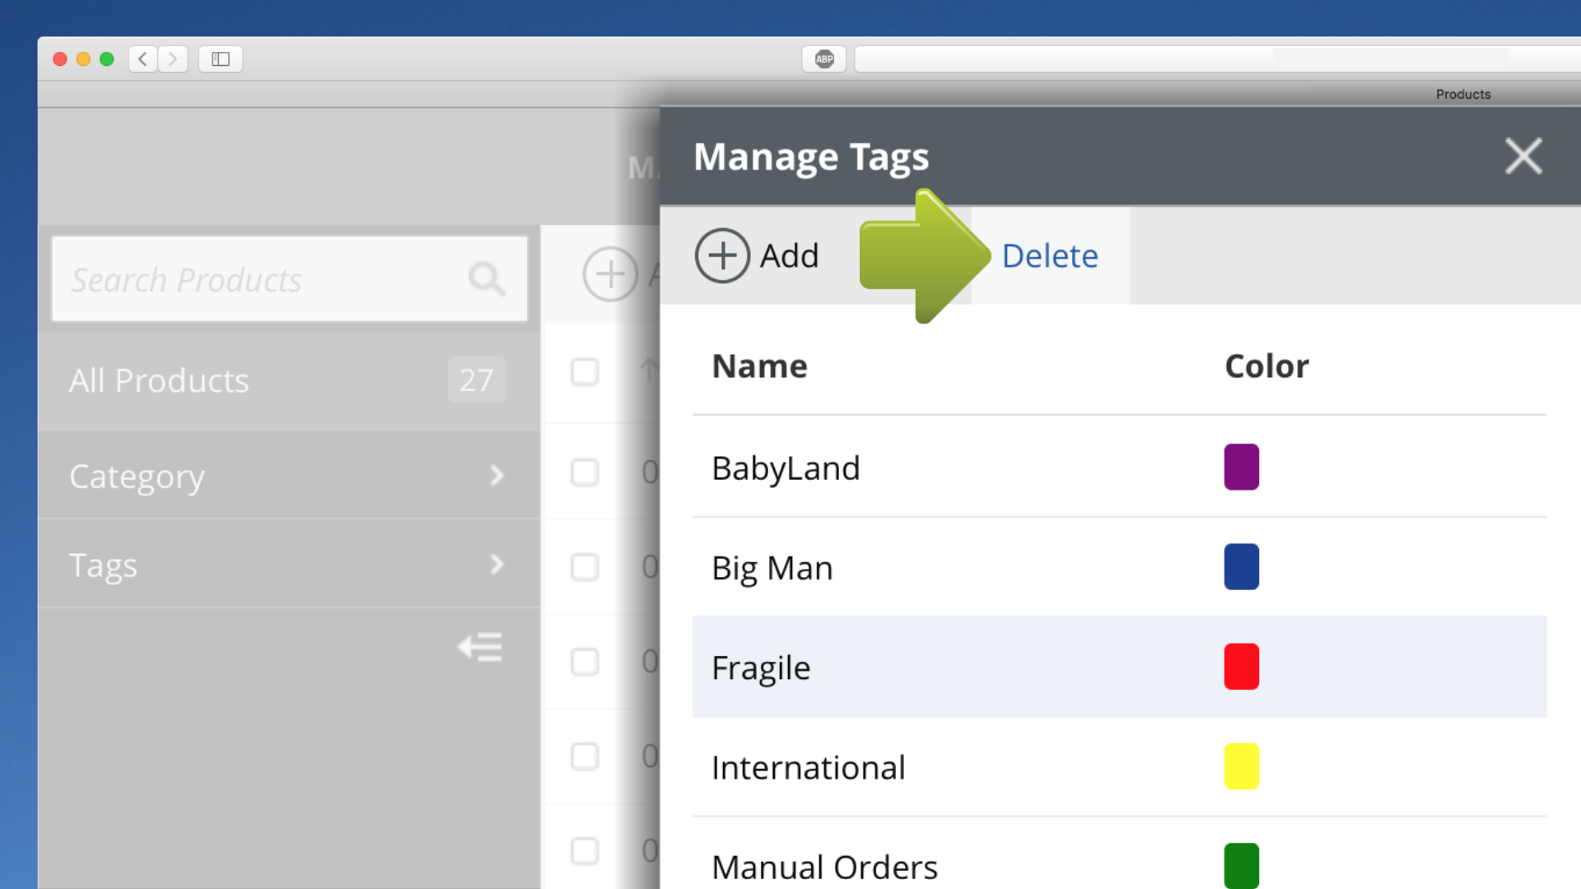Open the Big Man blue color swatch

[x=1241, y=566]
